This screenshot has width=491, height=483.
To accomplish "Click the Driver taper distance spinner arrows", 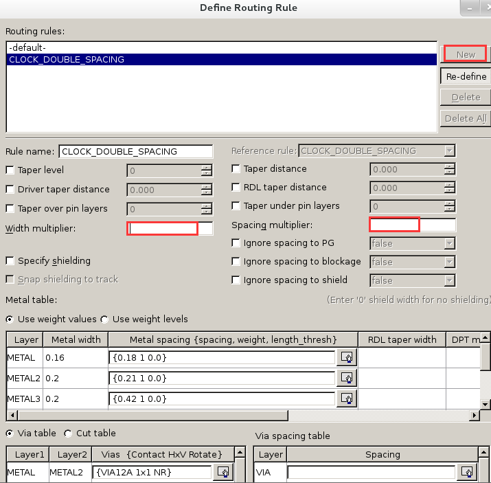I will pos(207,190).
